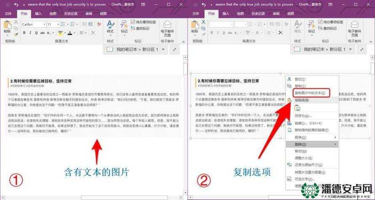This screenshot has height=200, width=375.
Task: Apply strikethrough in the left window ribbon
Action: click(x=43, y=33)
